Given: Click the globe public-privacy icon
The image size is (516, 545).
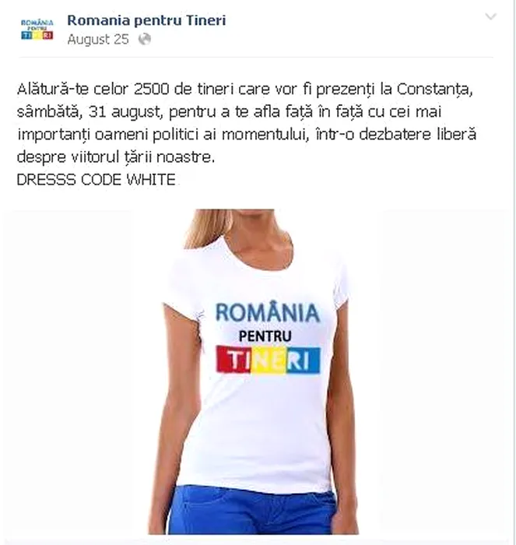Looking at the screenshot, I should (x=145, y=39).
